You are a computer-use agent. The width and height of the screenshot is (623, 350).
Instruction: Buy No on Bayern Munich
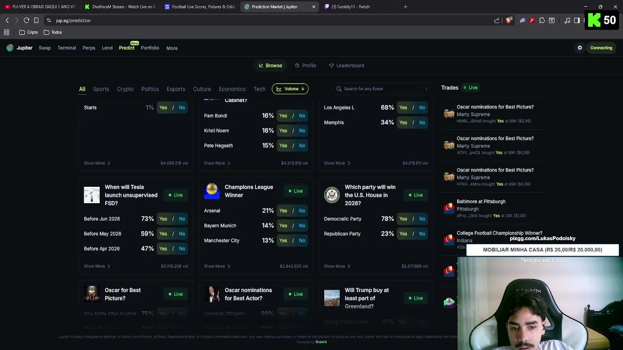(x=302, y=226)
